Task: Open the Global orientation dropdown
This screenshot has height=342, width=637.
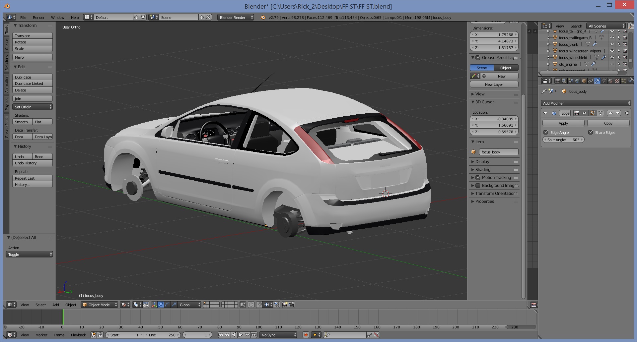Action: tap(189, 305)
